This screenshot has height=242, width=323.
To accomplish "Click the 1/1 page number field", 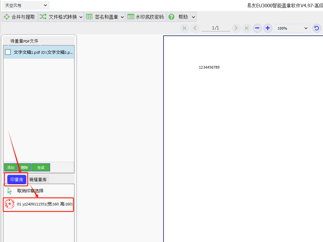I will (x=215, y=28).
